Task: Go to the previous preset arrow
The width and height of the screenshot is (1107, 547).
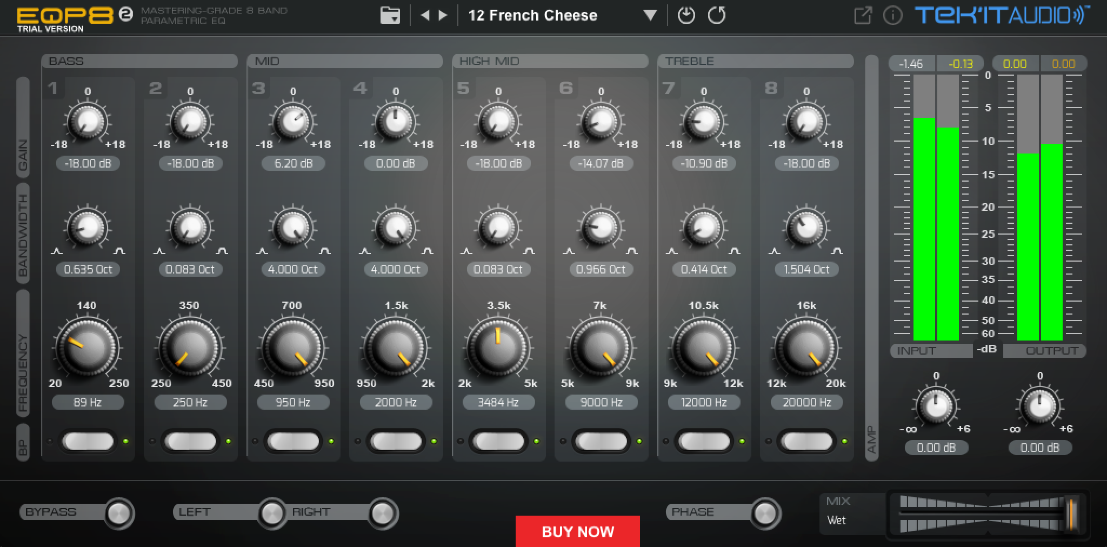Action: 425,15
